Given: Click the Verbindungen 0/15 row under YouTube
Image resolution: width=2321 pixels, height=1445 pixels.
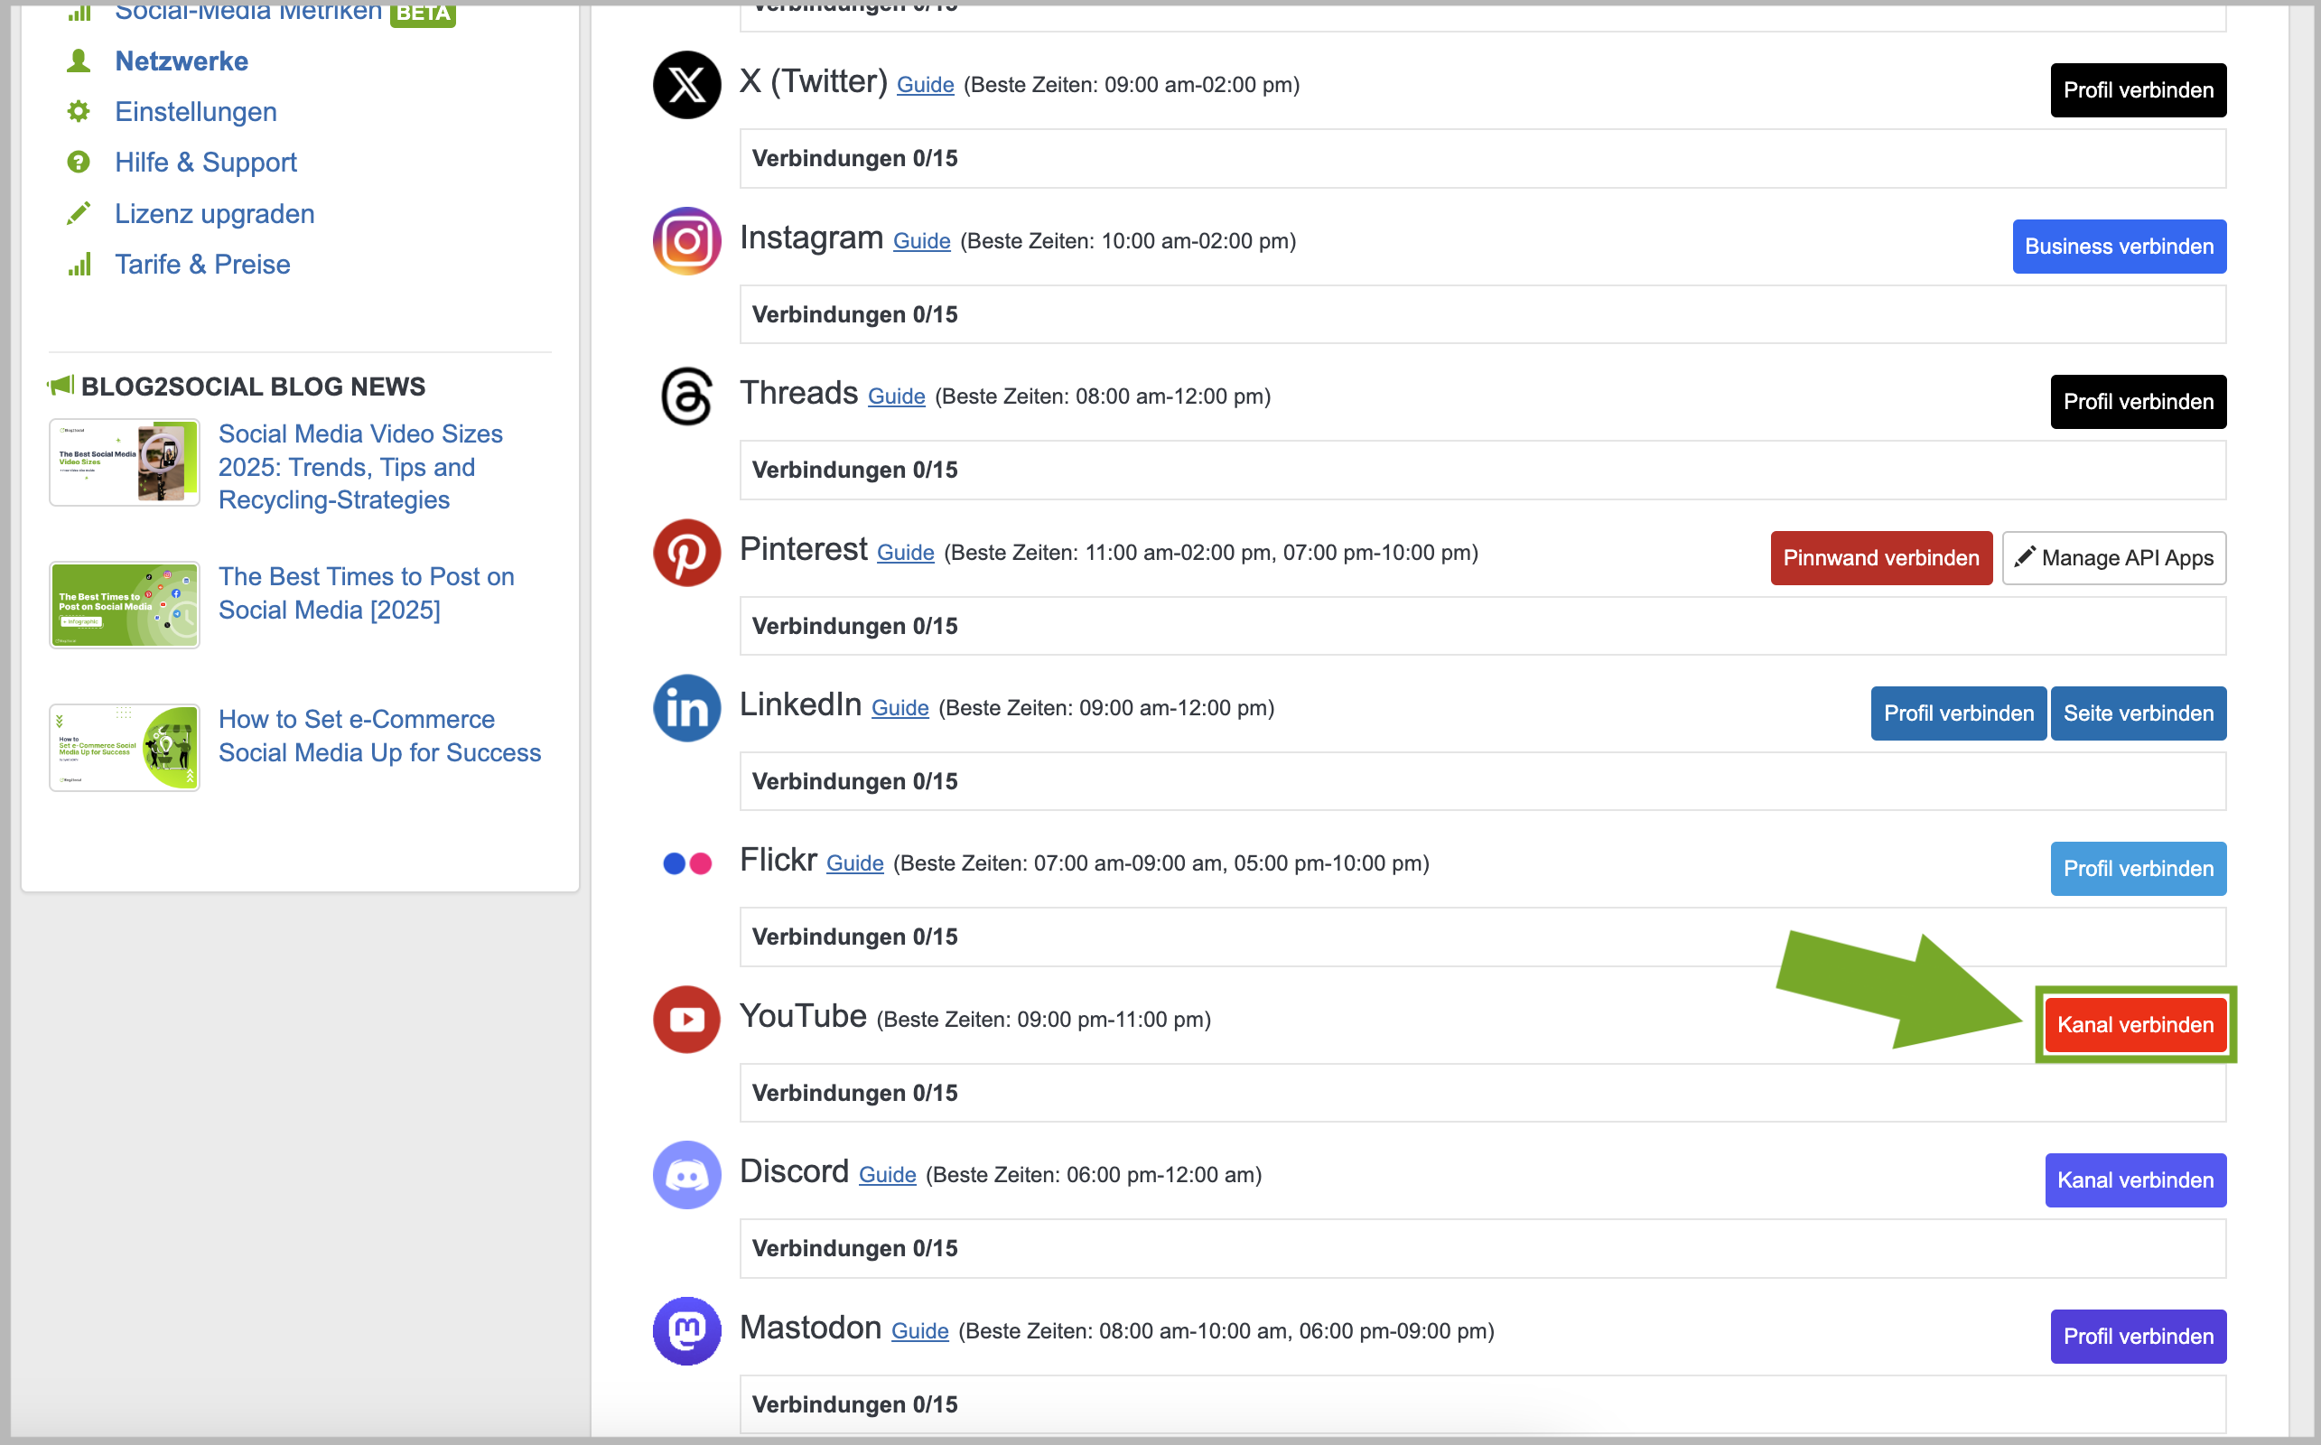Looking at the screenshot, I should coord(1482,1094).
